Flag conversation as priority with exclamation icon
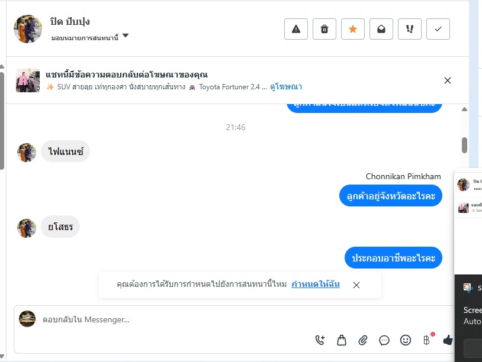Screen dimensions: 482x362 click(x=409, y=29)
